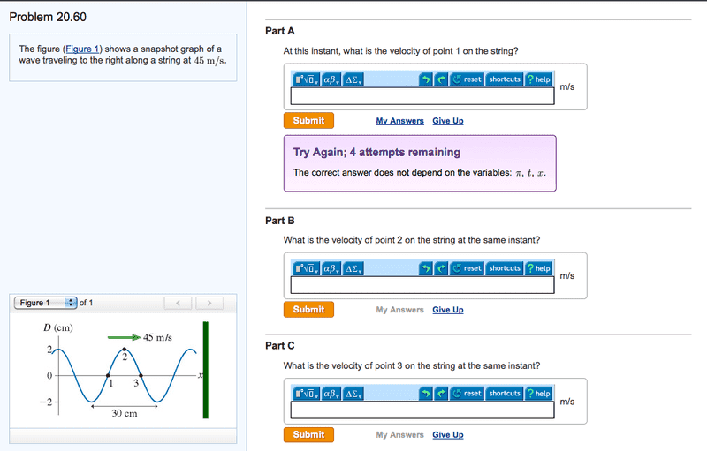
Task: Click undo arrow in Part A toolbar
Action: pyautogui.click(x=425, y=79)
